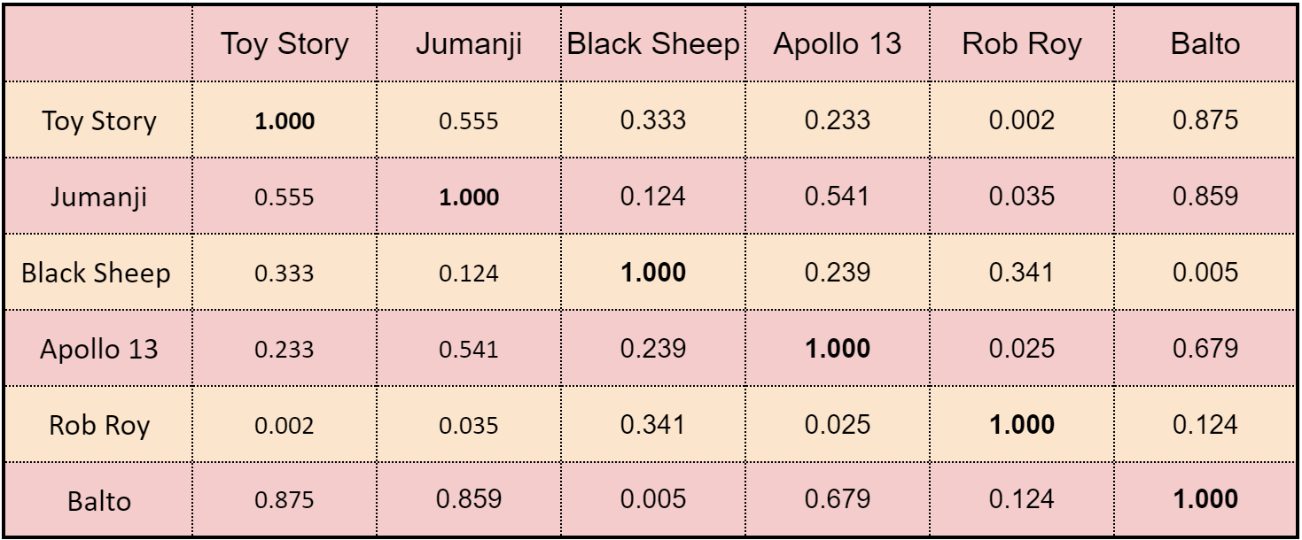Select 0.859 in the Jumanji row
The width and height of the screenshot is (1302, 540).
coord(1206,197)
